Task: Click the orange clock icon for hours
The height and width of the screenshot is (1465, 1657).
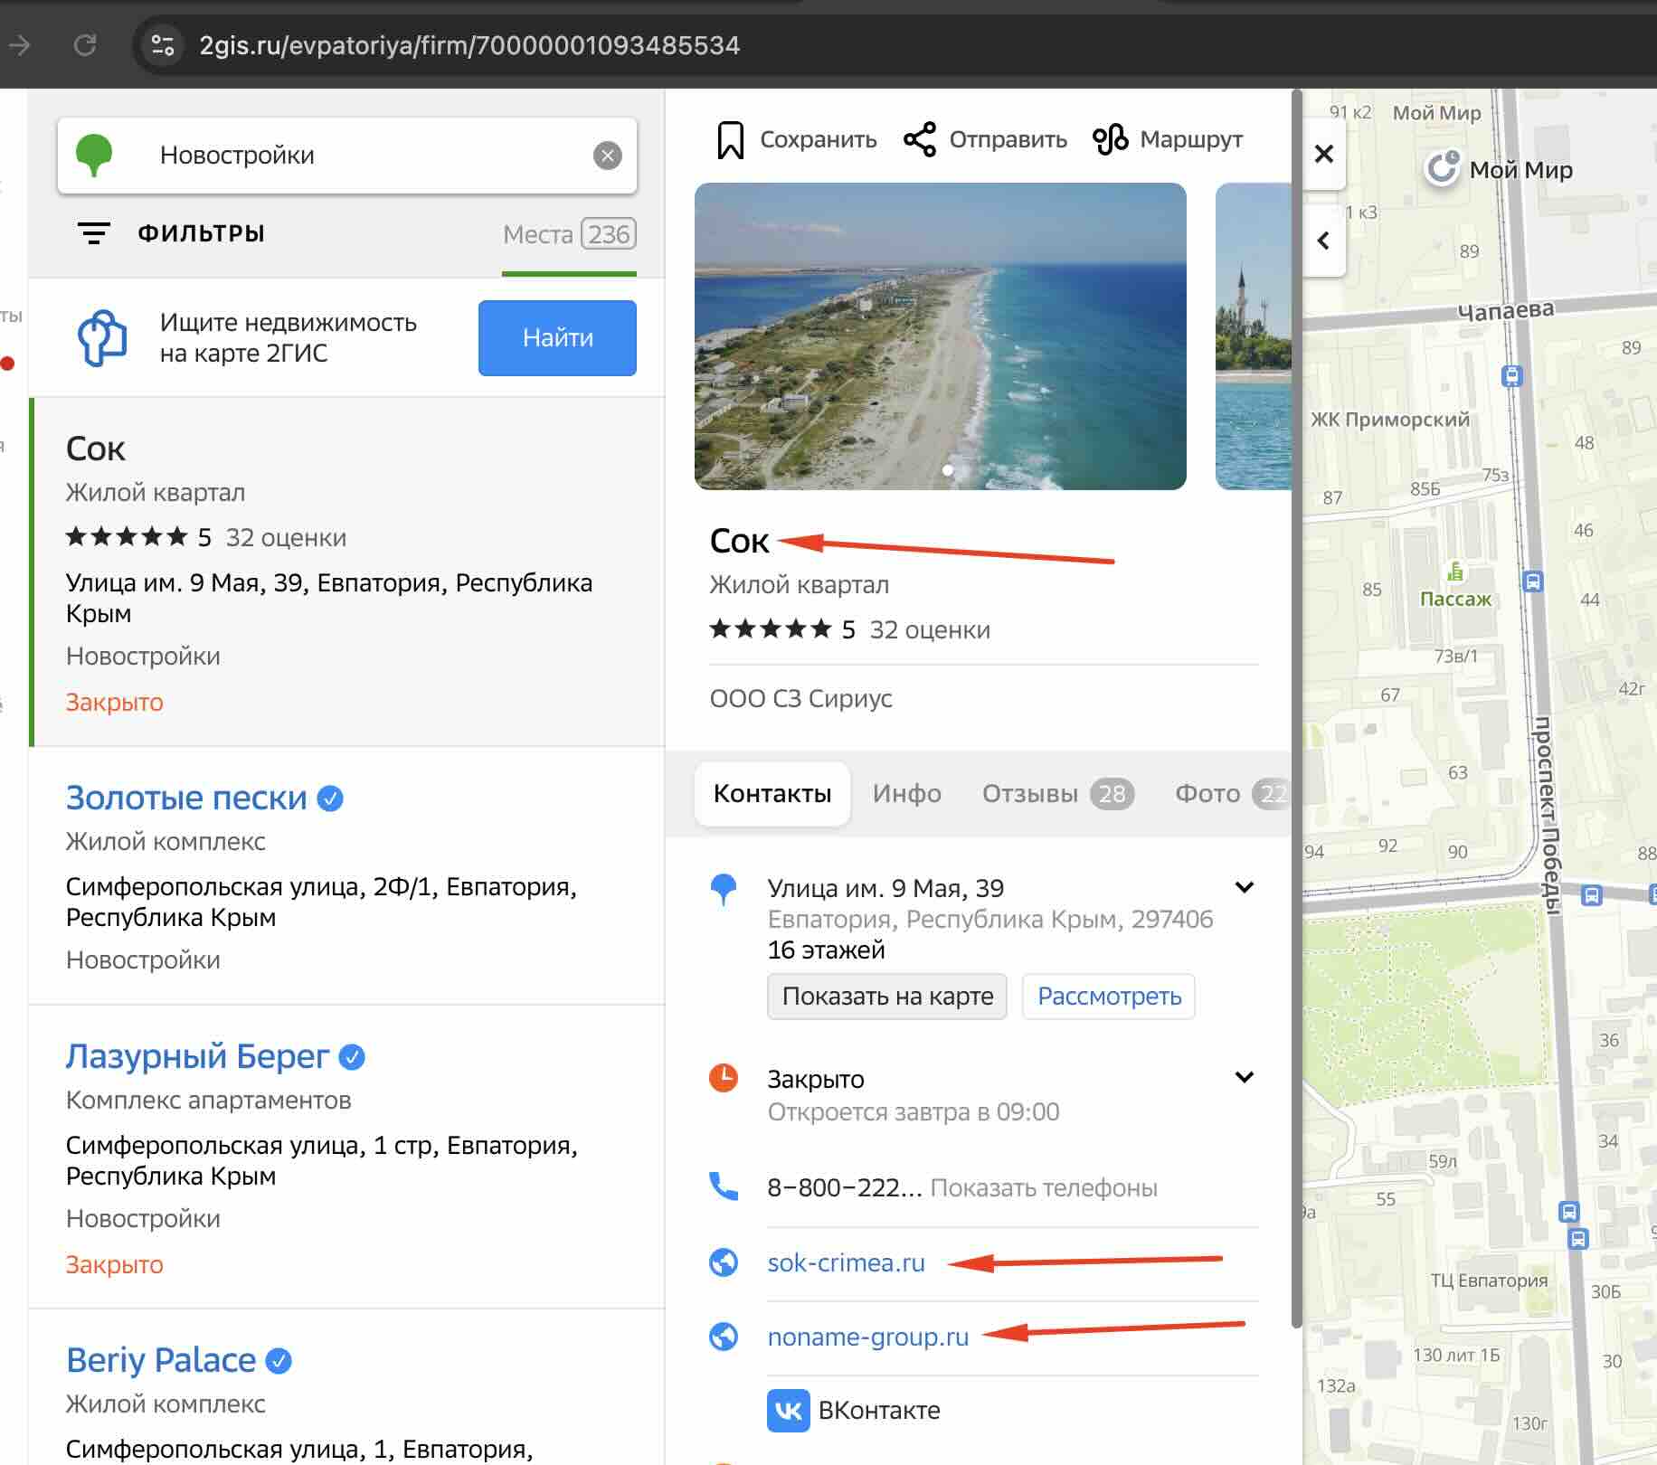Action: tap(724, 1078)
